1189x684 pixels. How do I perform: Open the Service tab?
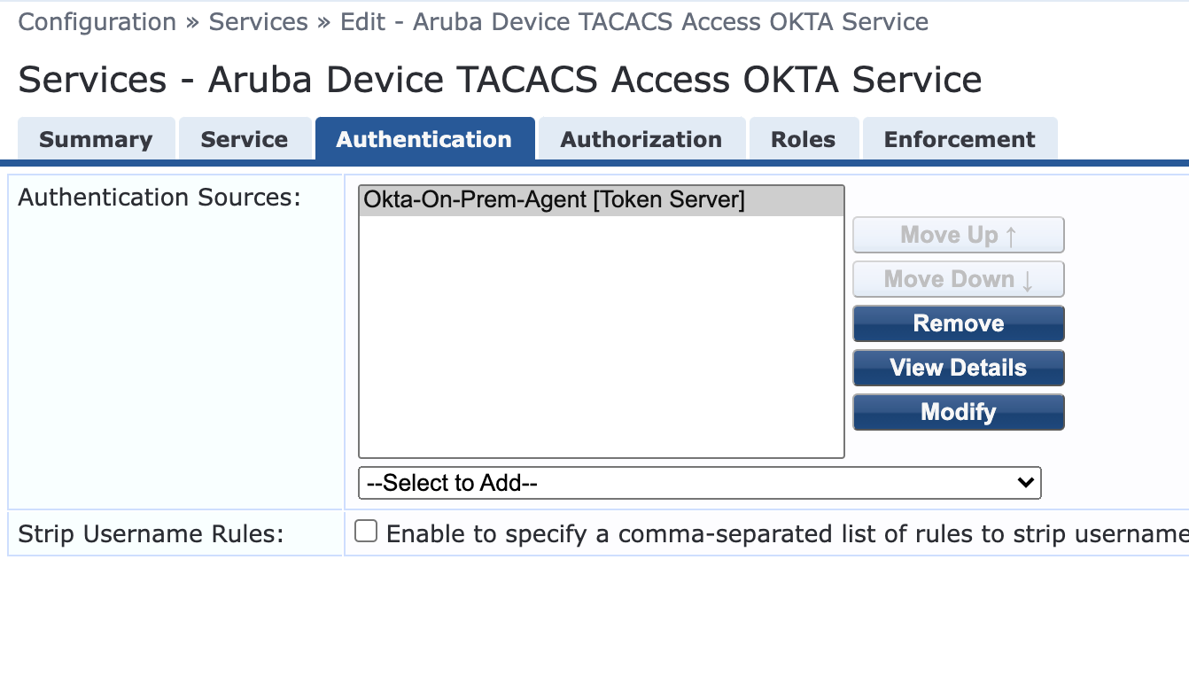(245, 139)
